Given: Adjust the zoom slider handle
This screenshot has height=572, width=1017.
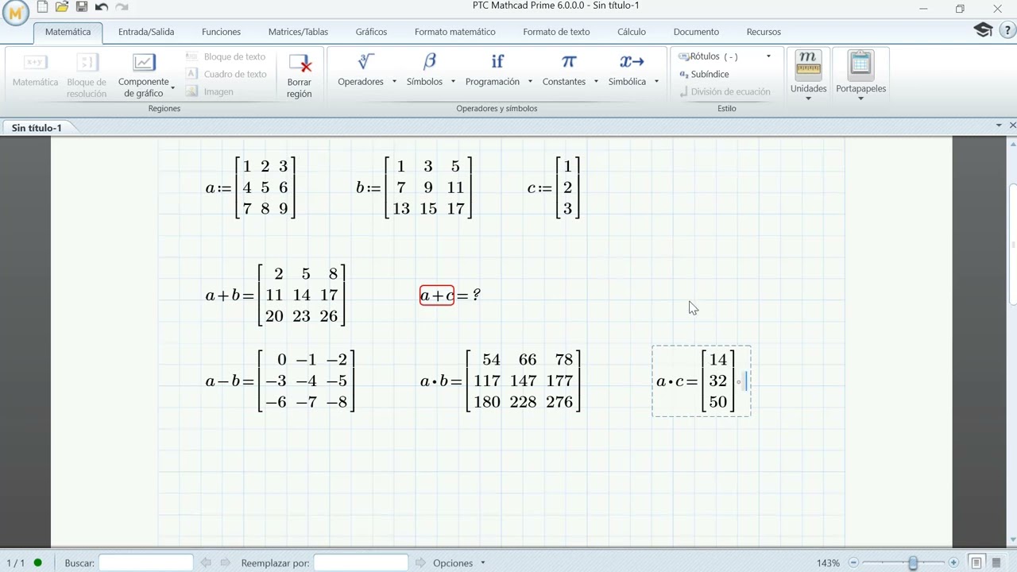Looking at the screenshot, I should [x=913, y=563].
